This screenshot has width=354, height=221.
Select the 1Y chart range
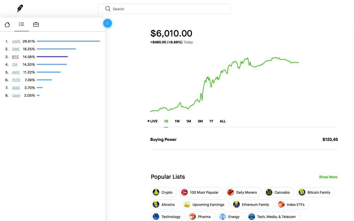tap(211, 121)
